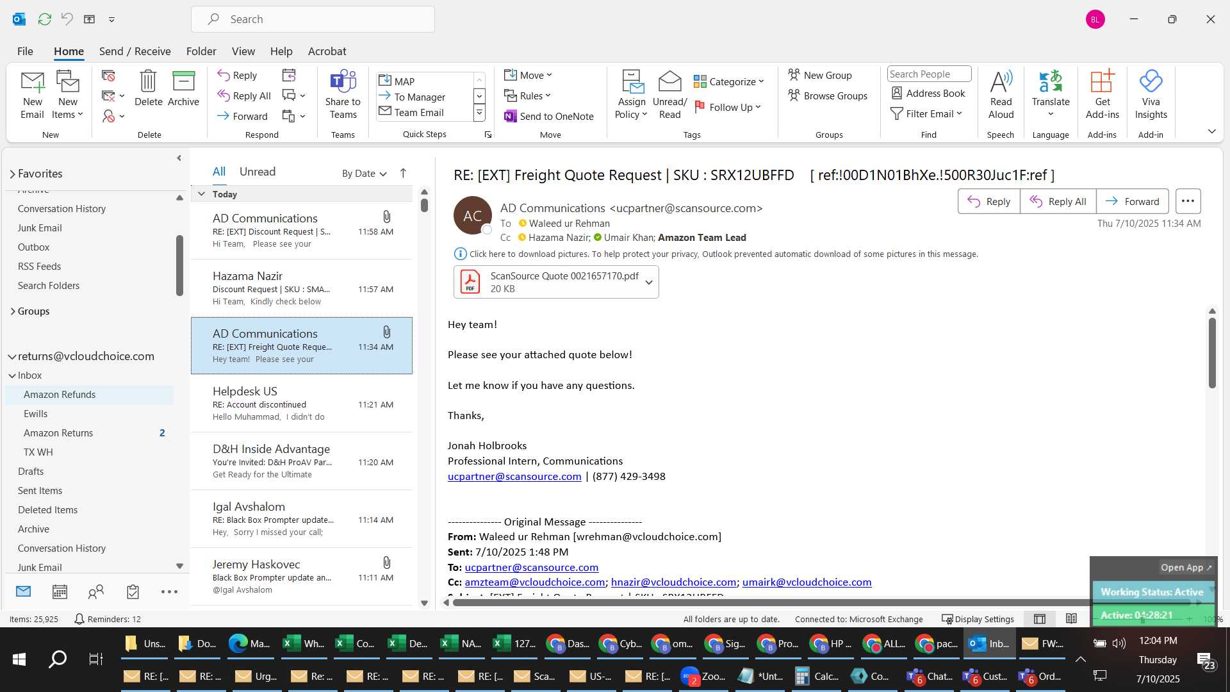This screenshot has width=1230, height=692.
Task: Click the New Group button
Action: pyautogui.click(x=820, y=75)
